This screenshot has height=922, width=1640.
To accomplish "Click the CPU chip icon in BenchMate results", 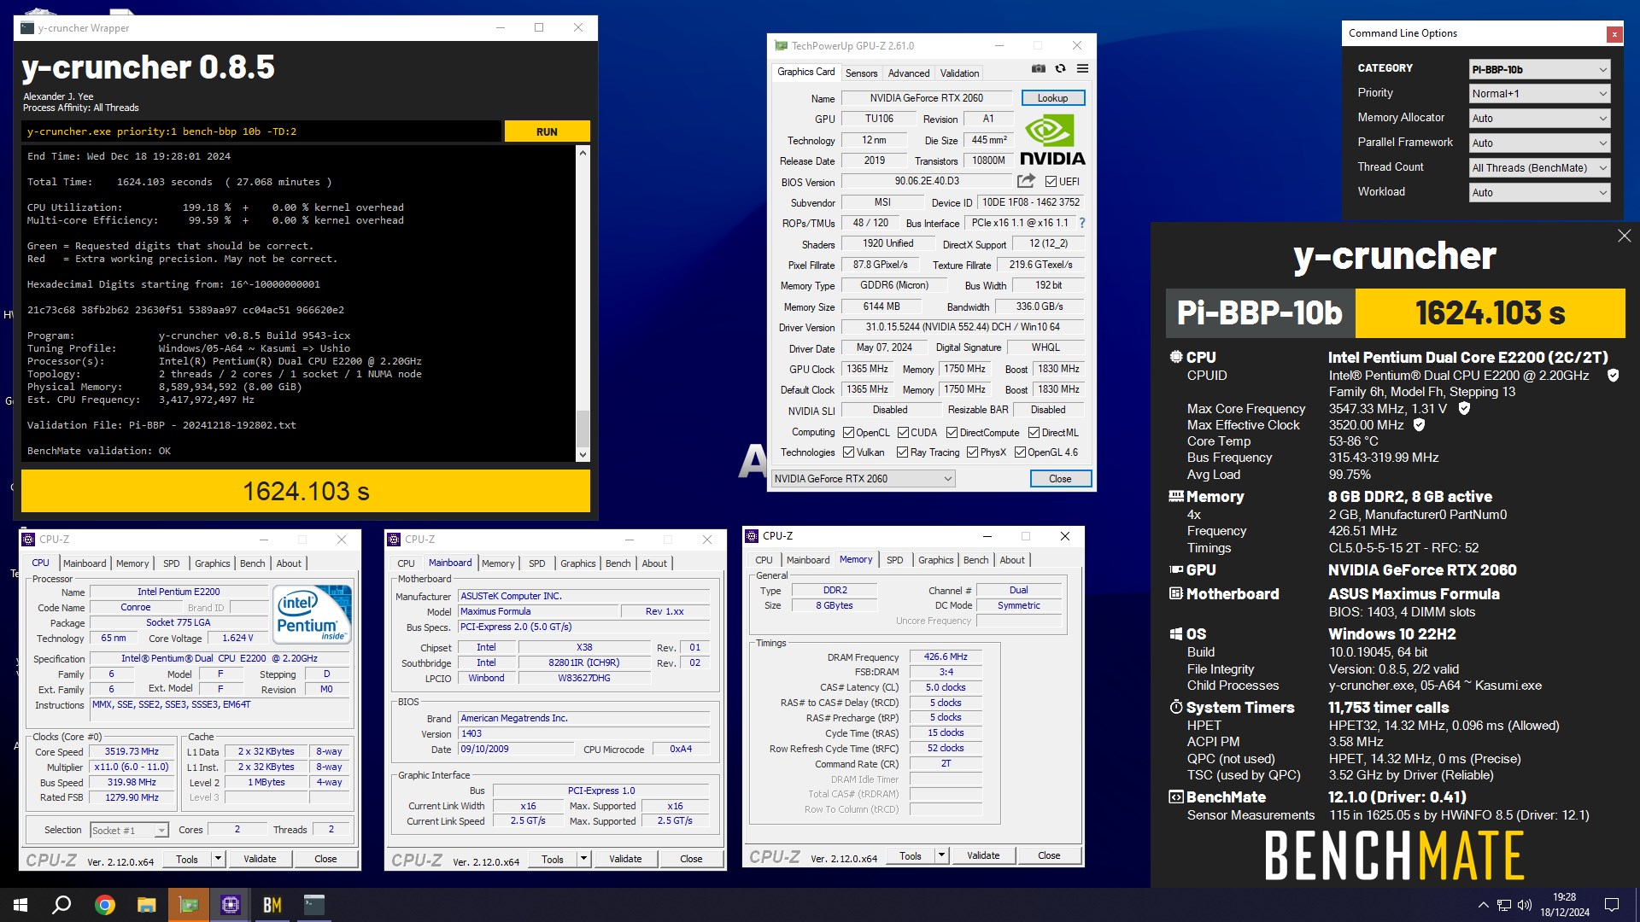I will click(x=1176, y=357).
